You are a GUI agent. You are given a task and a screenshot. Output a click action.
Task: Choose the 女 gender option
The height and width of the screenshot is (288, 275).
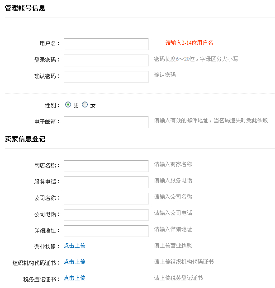point(85,105)
